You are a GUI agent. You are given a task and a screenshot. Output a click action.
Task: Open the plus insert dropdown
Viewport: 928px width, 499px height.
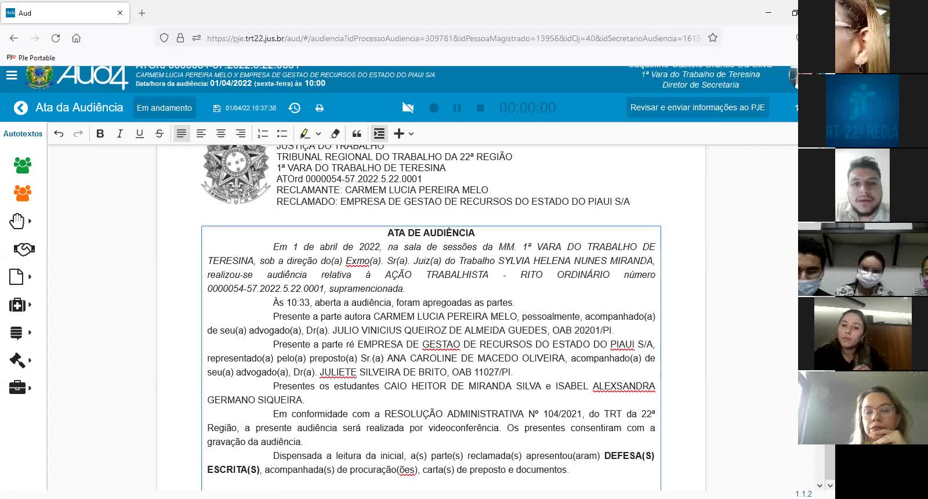pyautogui.click(x=404, y=133)
